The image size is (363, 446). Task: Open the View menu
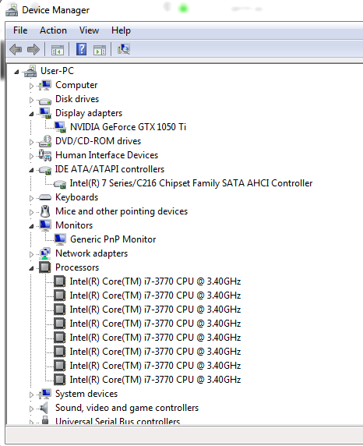[x=89, y=30]
